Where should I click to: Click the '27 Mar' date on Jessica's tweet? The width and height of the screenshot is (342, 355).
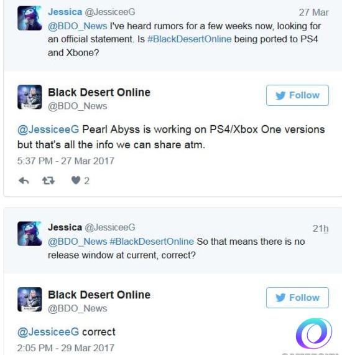[x=314, y=12]
